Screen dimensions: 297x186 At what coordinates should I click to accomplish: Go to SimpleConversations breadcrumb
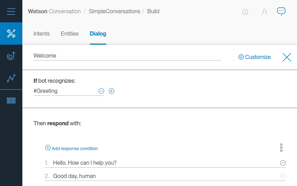[x=115, y=12]
